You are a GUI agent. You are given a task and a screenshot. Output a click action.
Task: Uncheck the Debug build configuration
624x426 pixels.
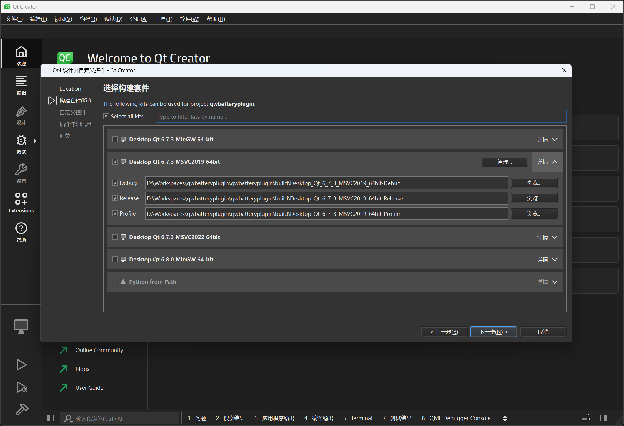pos(115,183)
